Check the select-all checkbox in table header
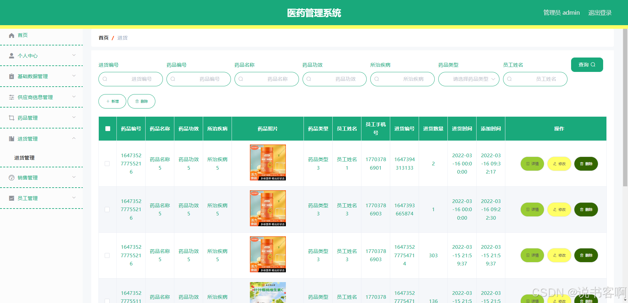This screenshot has width=628, height=303. (x=108, y=129)
